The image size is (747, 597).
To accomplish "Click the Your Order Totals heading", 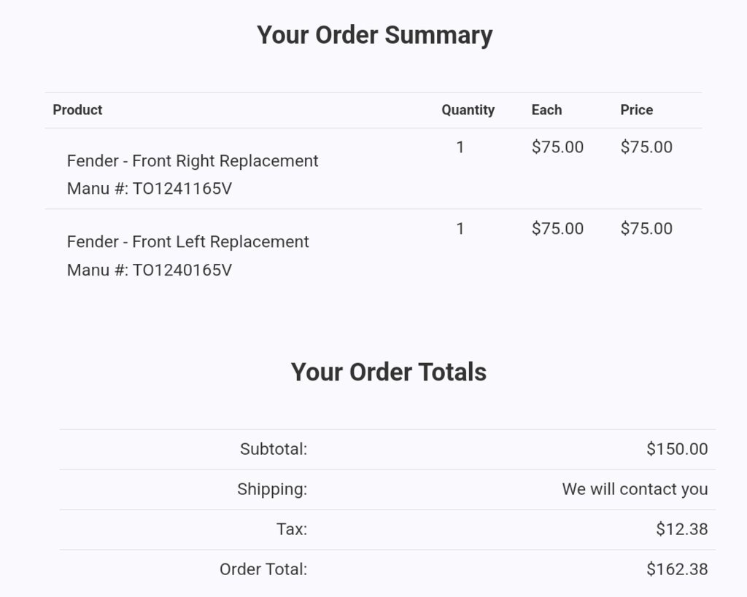I will tap(388, 372).
